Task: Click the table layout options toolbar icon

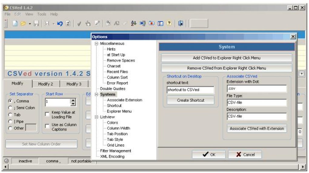Action: tap(161, 24)
